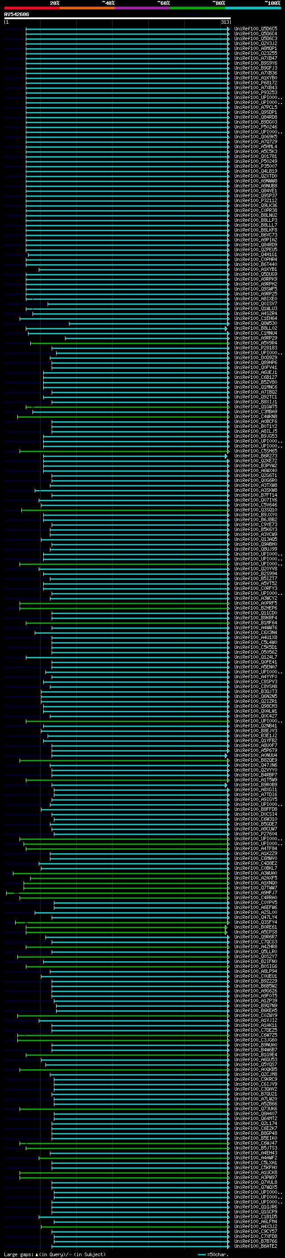Select hit UniRef100_C1EH64
The width and height of the screenshot is (285, 1258).
coord(255,319)
